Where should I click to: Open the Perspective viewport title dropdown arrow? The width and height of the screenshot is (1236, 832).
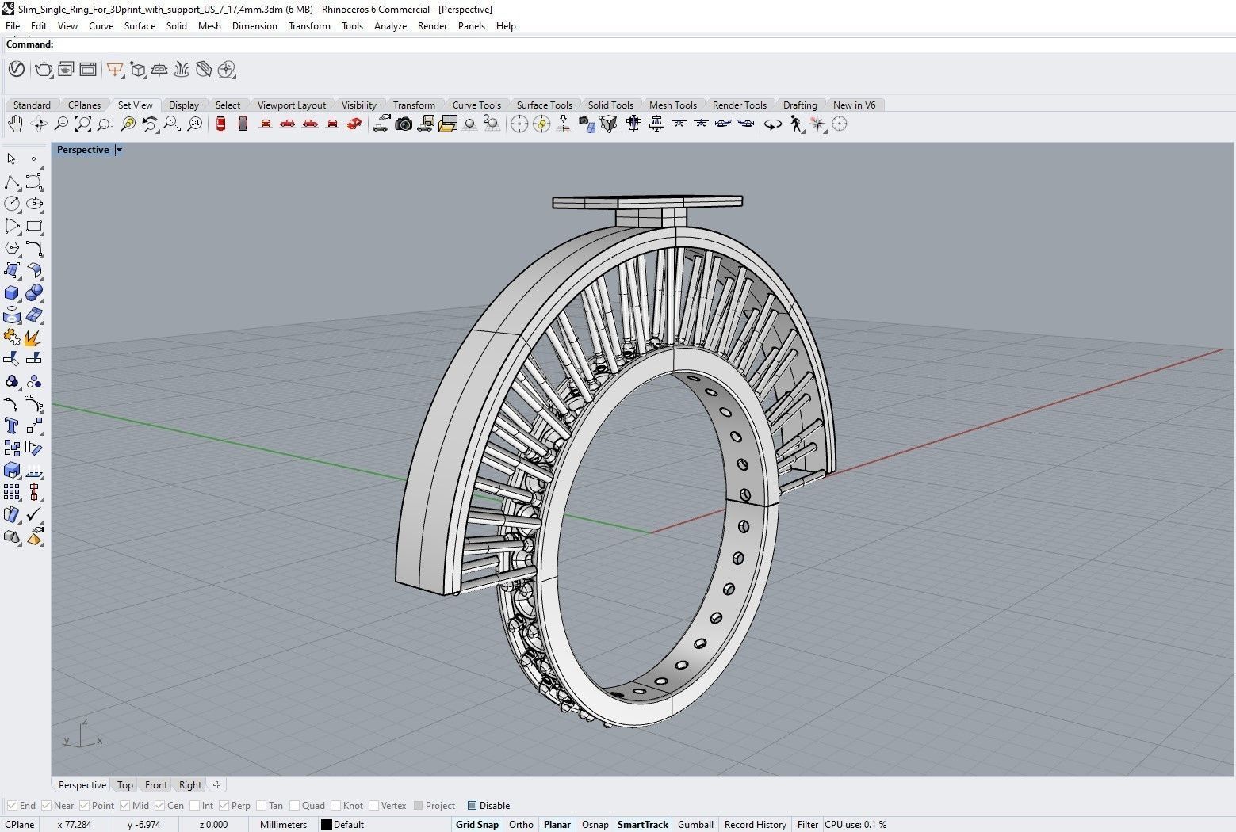point(119,150)
